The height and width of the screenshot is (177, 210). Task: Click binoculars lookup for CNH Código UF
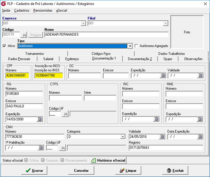click(x=63, y=148)
